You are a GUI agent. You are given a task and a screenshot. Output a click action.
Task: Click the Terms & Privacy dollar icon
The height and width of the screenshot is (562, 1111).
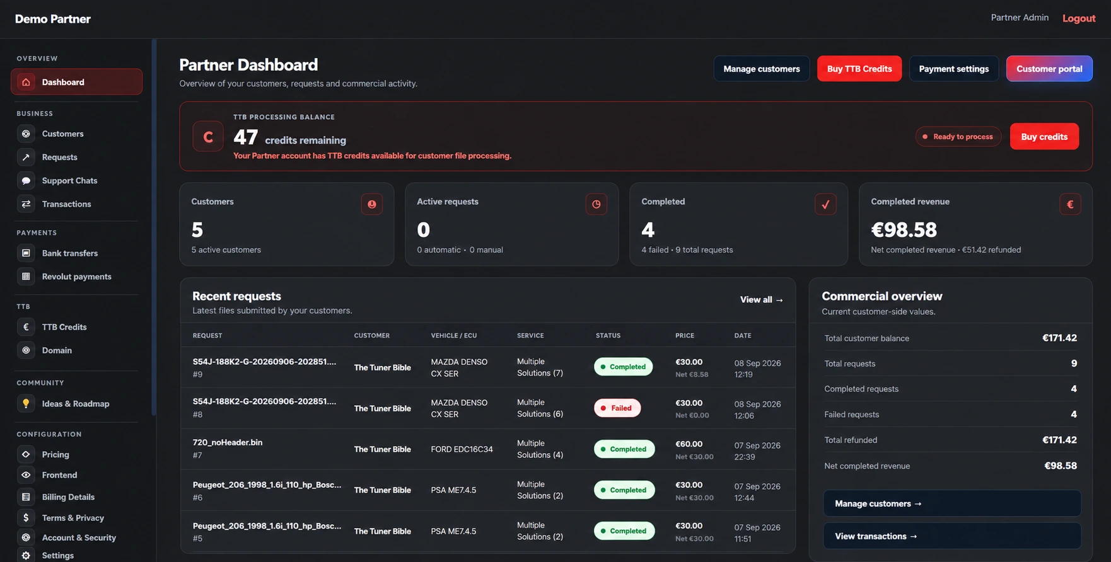[x=26, y=518]
